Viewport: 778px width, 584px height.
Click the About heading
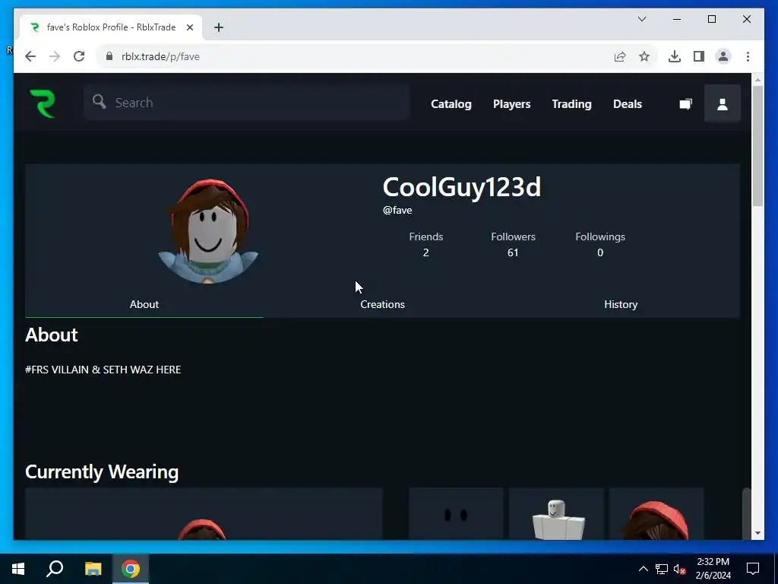[52, 335]
